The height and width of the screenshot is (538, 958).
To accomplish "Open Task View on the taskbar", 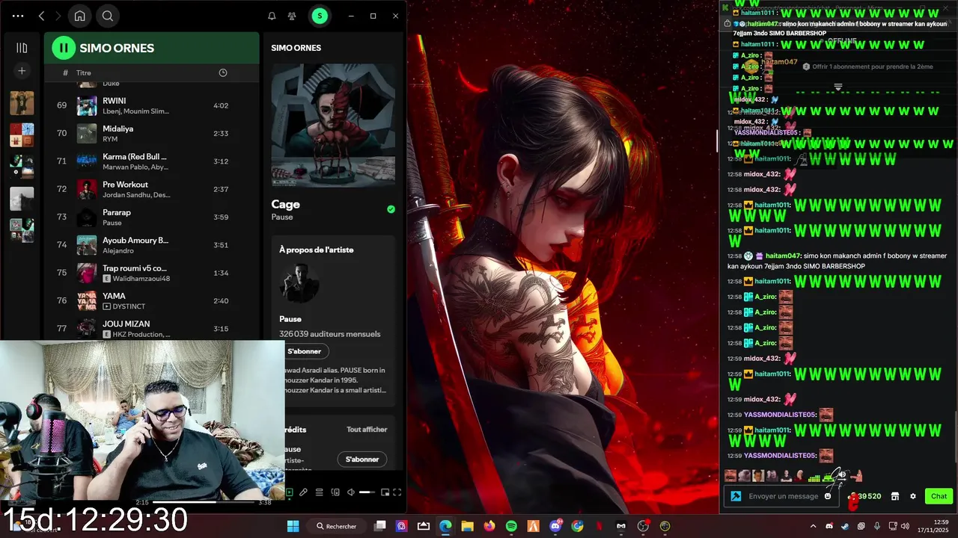I will click(379, 526).
